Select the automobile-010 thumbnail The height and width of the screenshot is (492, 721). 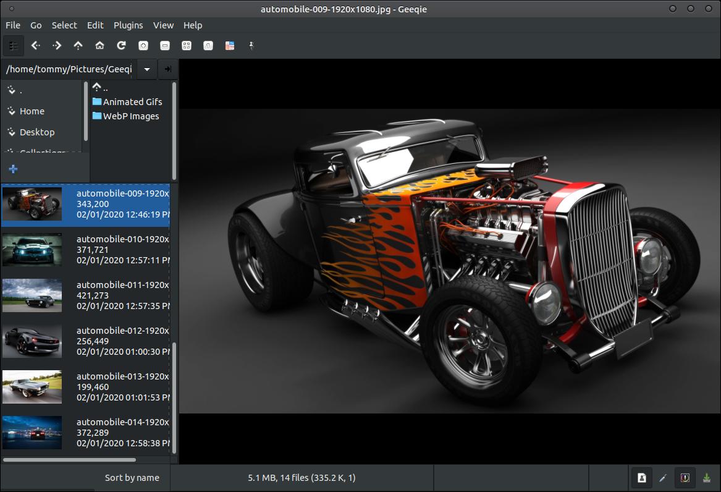pyautogui.click(x=32, y=249)
